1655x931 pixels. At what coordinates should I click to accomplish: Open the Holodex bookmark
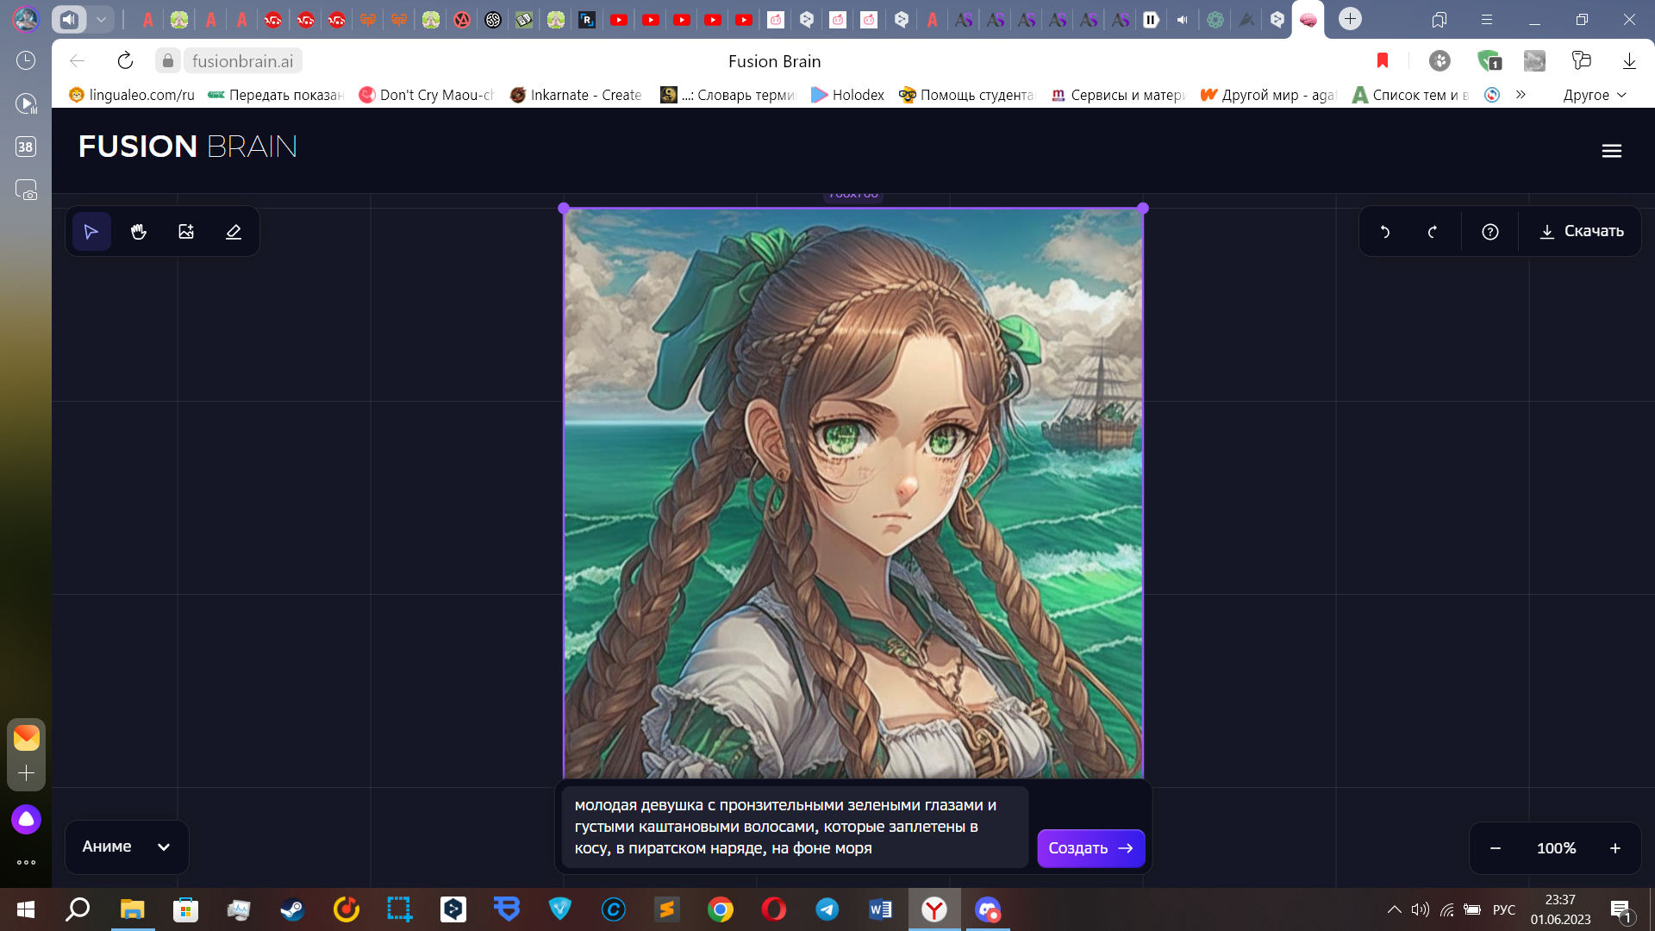pyautogui.click(x=847, y=95)
